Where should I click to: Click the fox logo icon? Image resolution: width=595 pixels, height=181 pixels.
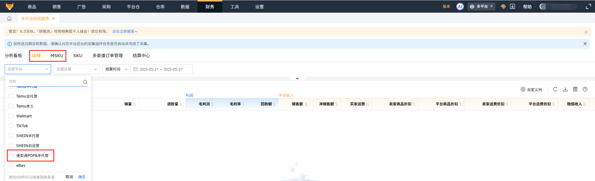tap(10, 6)
